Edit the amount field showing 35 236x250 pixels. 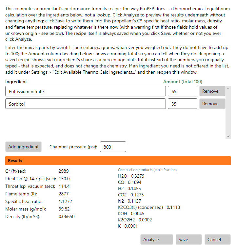(183, 104)
